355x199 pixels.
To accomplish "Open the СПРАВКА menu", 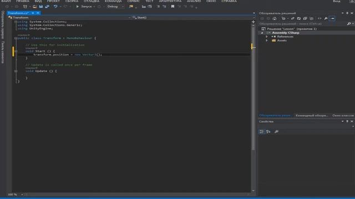I will pos(229,1).
